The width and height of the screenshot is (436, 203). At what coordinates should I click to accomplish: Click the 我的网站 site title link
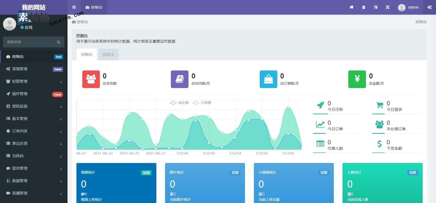click(34, 7)
